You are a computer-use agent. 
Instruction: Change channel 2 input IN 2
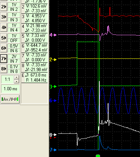(14, 9)
